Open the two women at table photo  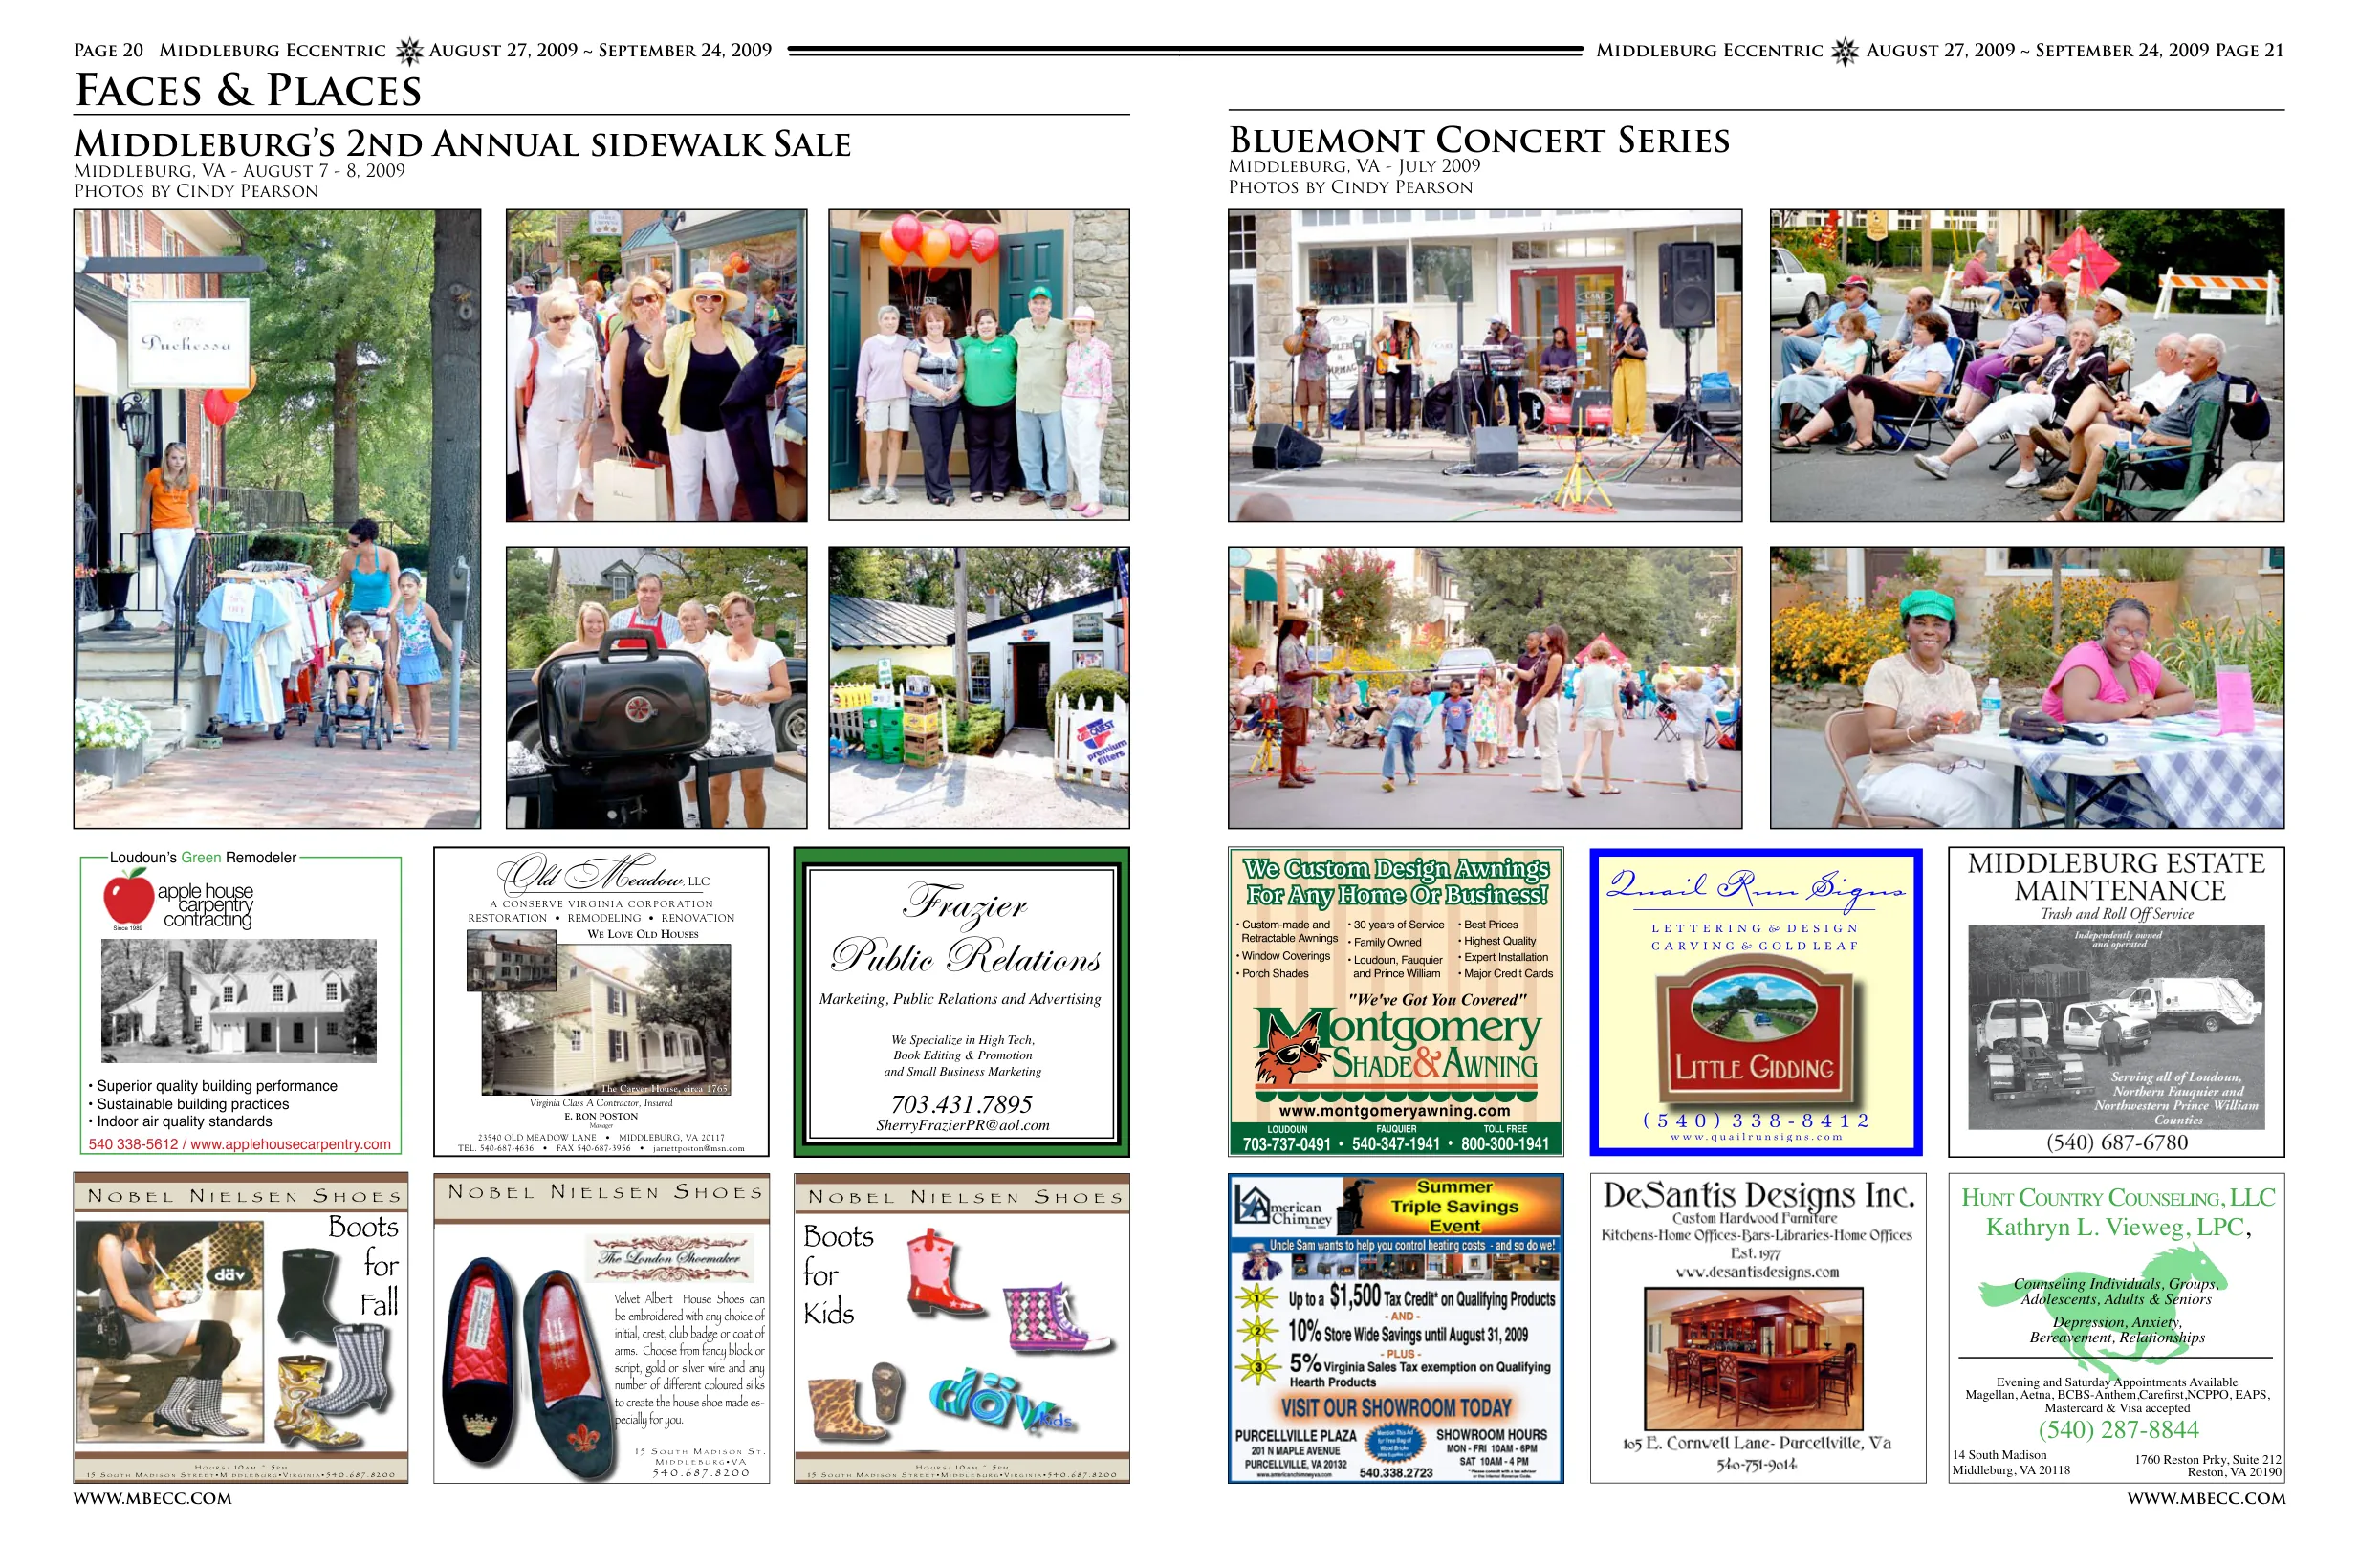(2027, 687)
